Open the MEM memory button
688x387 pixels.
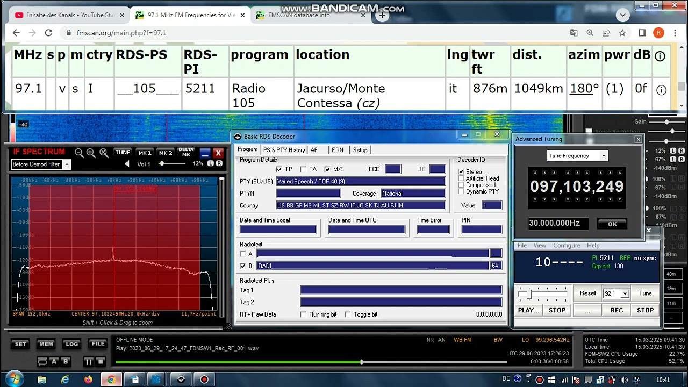(46, 344)
